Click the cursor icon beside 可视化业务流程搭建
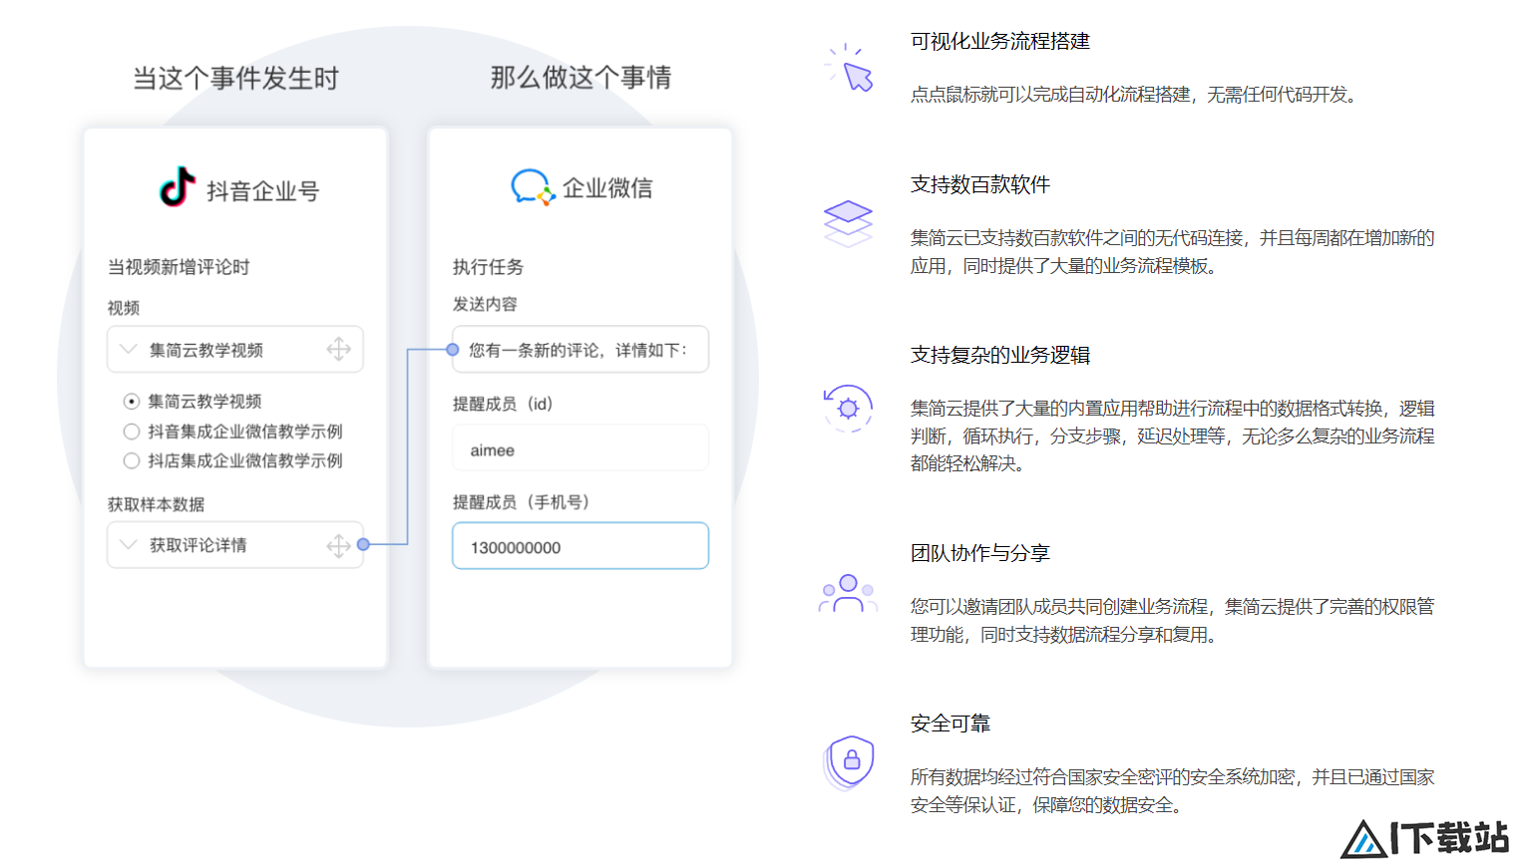The height and width of the screenshot is (868, 1526). point(849,68)
